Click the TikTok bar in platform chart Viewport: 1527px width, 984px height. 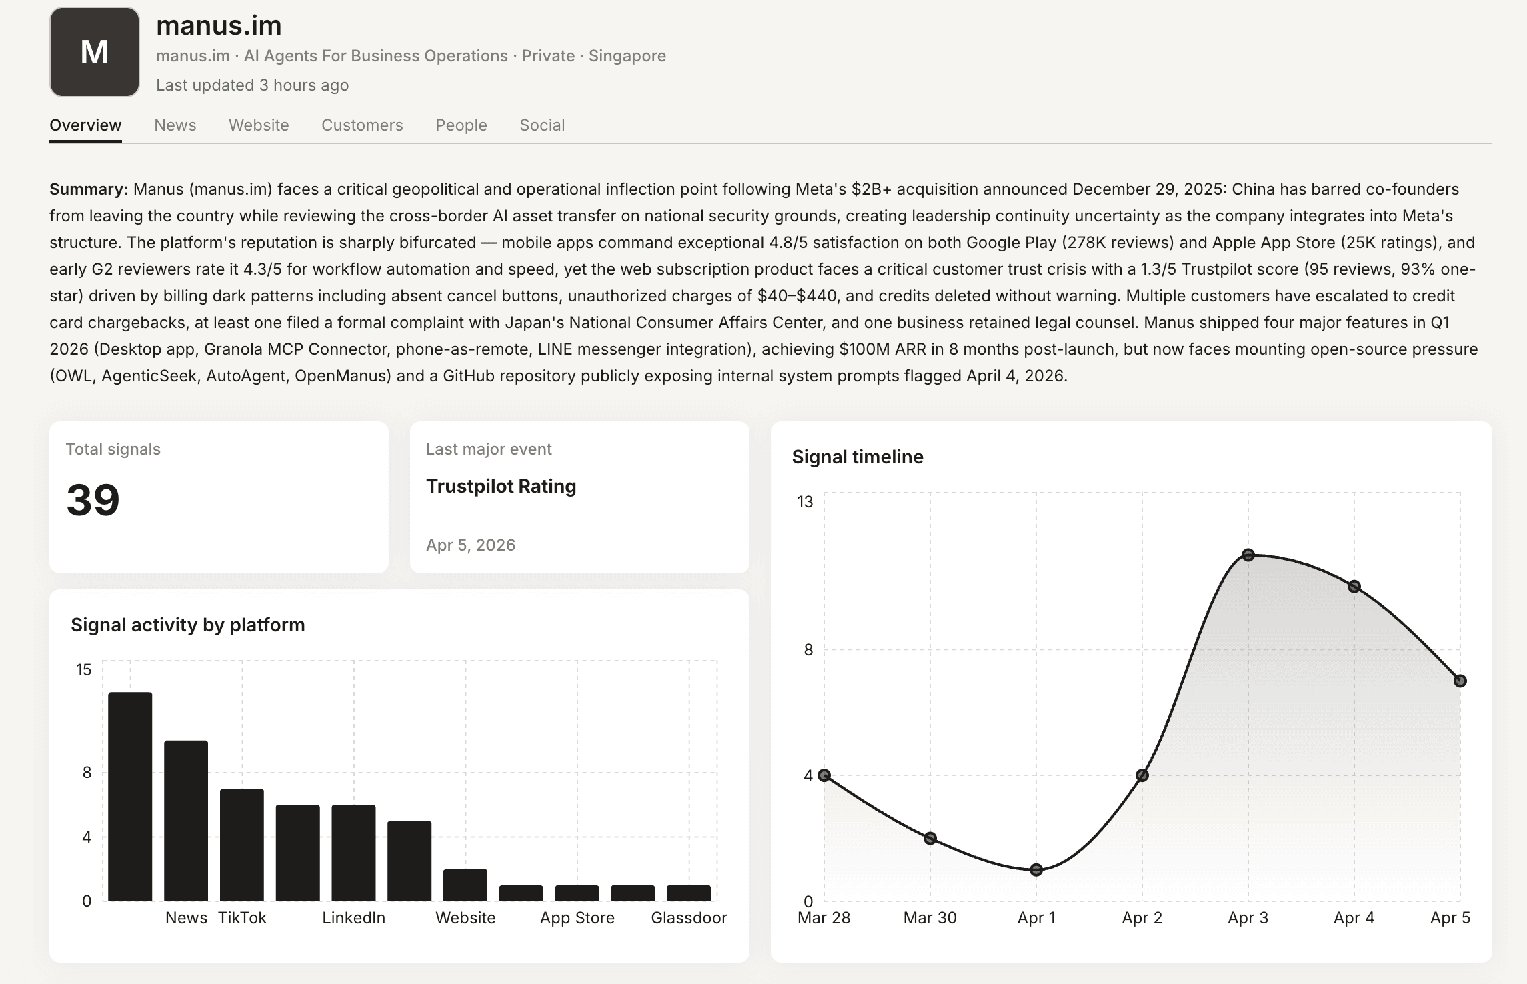(x=242, y=845)
